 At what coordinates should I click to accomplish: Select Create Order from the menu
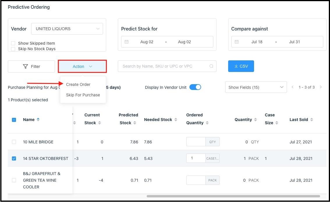pos(78,84)
